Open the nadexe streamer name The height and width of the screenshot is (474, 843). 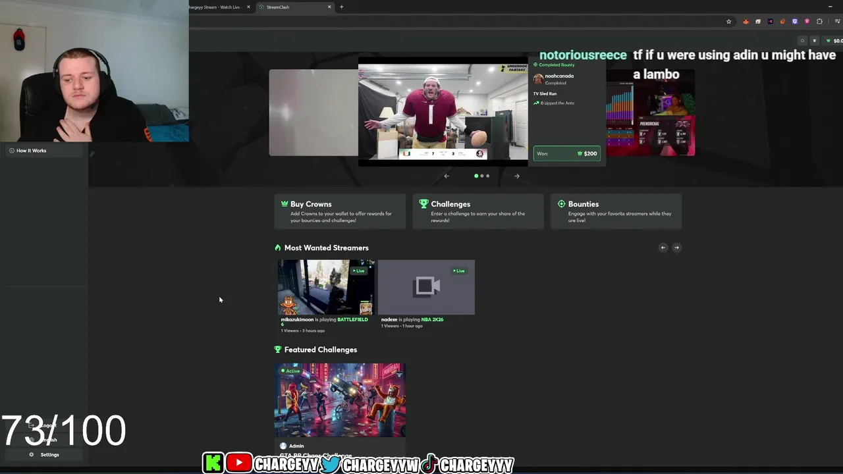(389, 319)
